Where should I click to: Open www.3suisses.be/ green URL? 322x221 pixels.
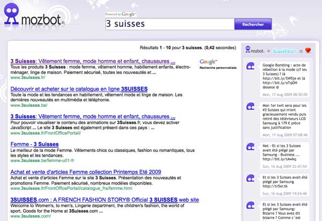29,105
